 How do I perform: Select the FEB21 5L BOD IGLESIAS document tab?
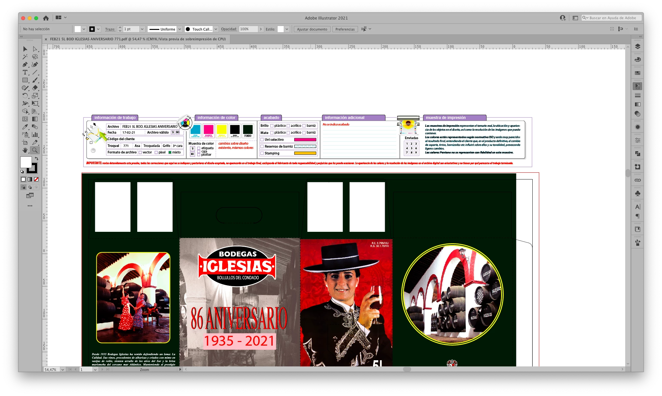tap(137, 39)
